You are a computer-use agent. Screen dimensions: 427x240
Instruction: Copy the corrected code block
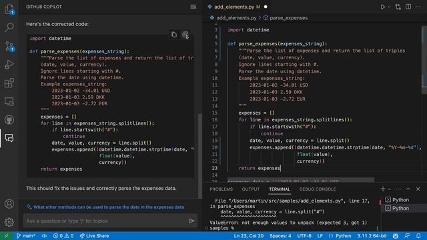174,35
